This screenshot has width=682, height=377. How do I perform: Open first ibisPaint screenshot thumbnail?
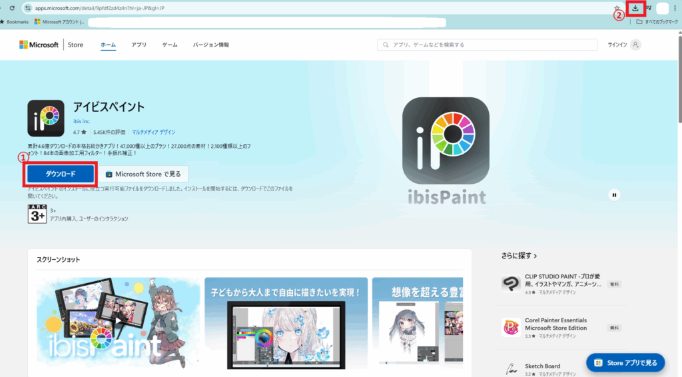tap(119, 323)
